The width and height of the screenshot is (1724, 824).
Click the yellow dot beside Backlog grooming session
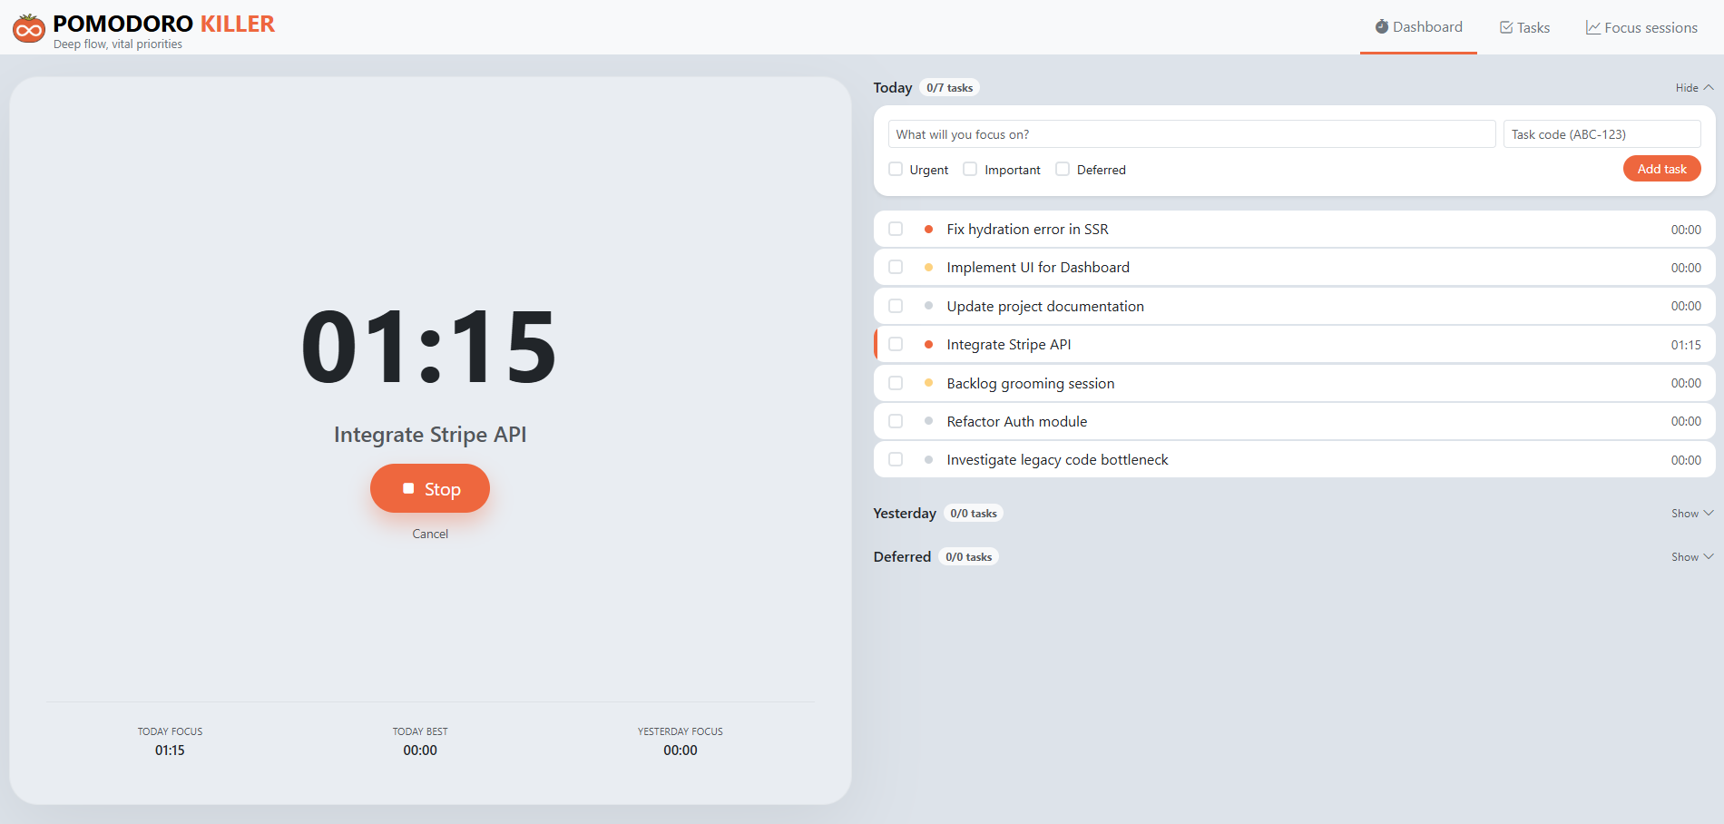click(x=928, y=383)
